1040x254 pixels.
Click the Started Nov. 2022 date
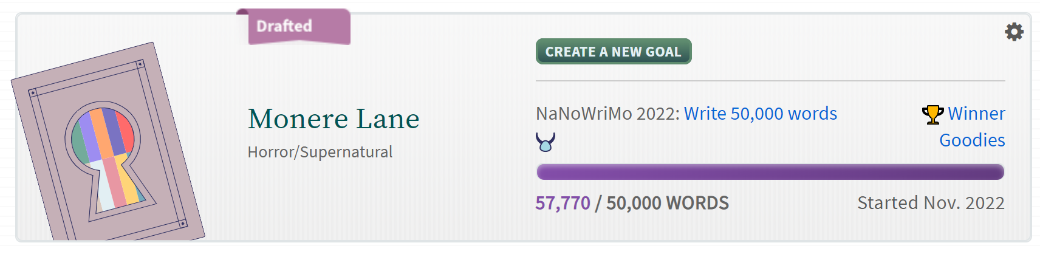tap(930, 203)
